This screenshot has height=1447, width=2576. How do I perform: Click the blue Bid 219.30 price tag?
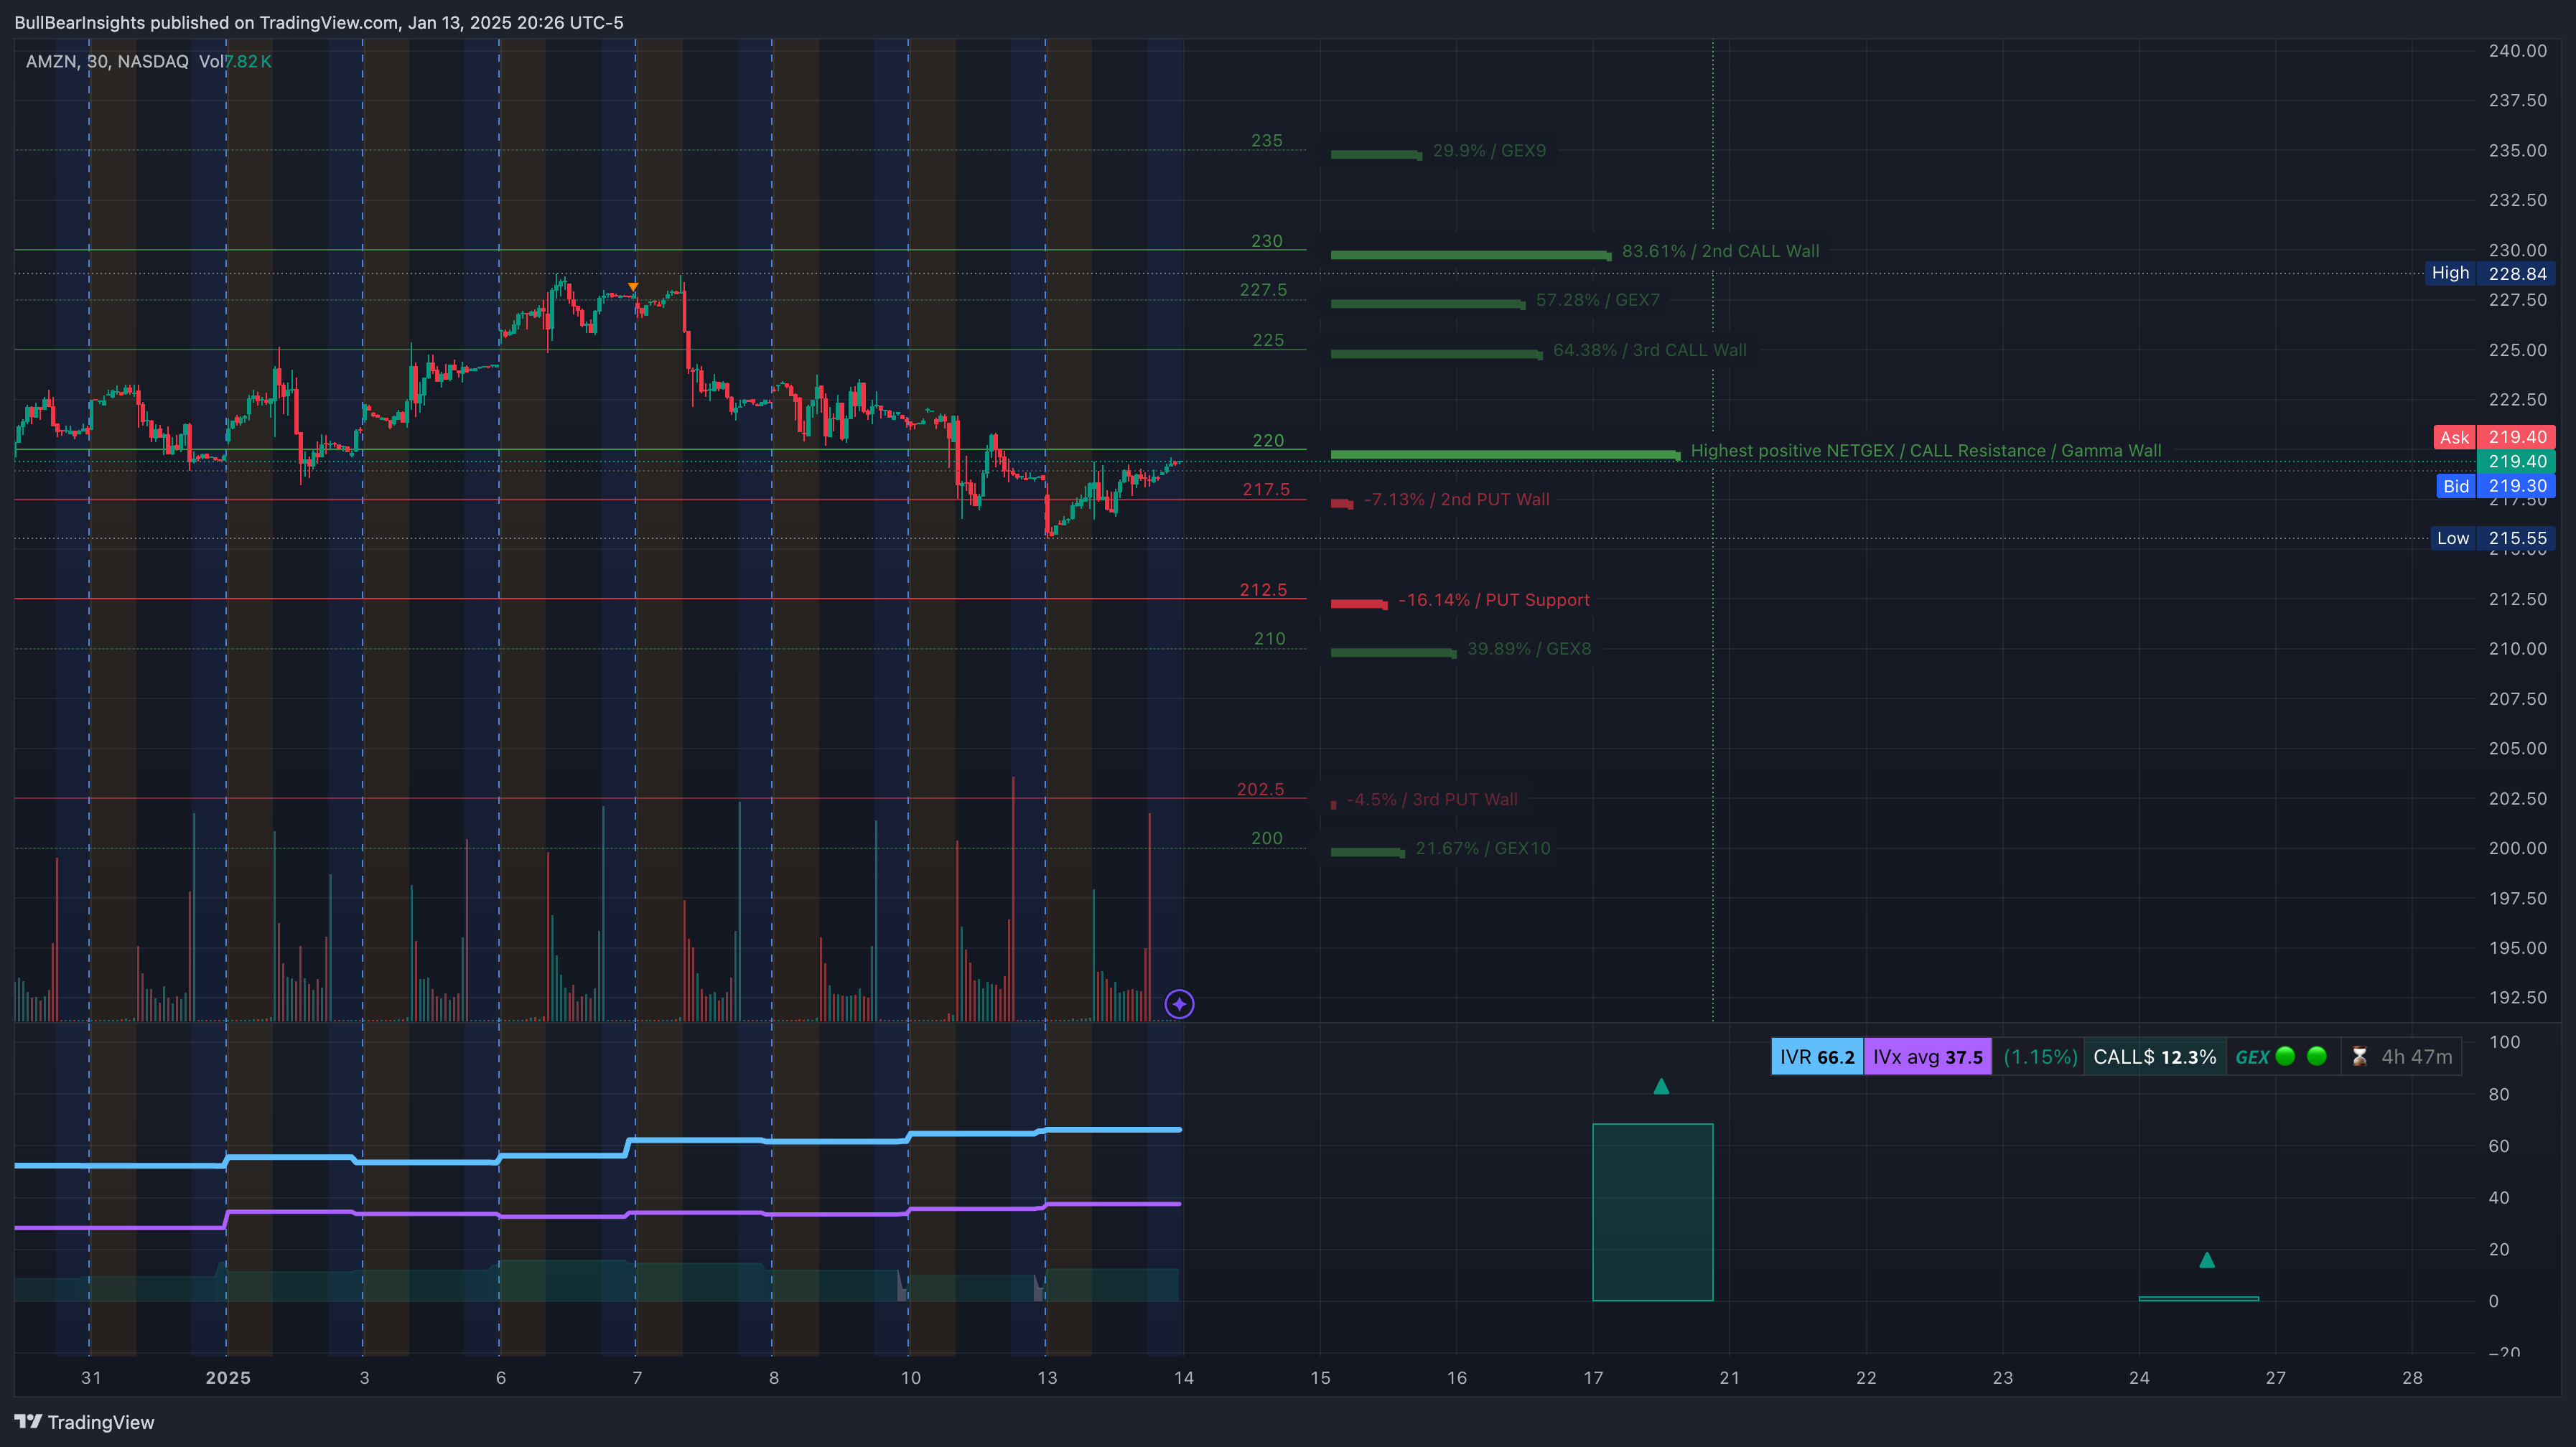[2495, 486]
